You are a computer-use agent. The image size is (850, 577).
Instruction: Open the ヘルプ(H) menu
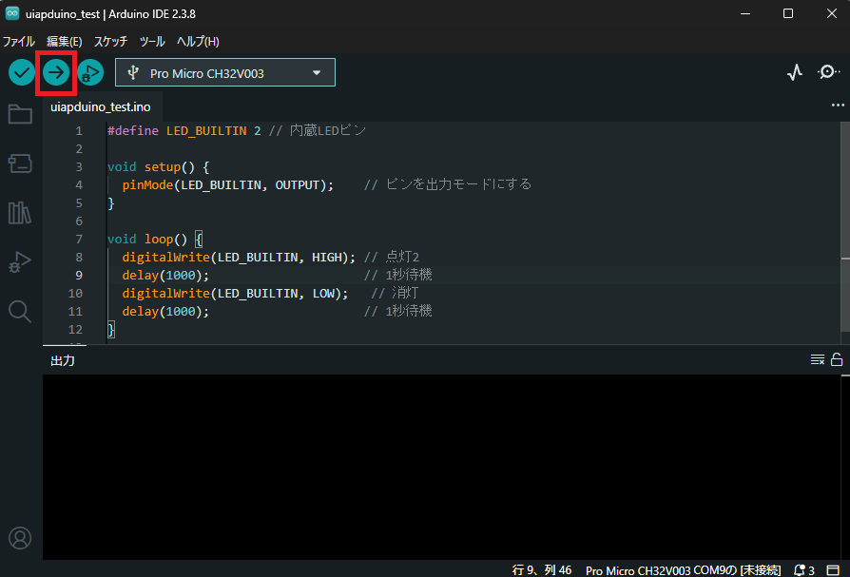coord(198,42)
